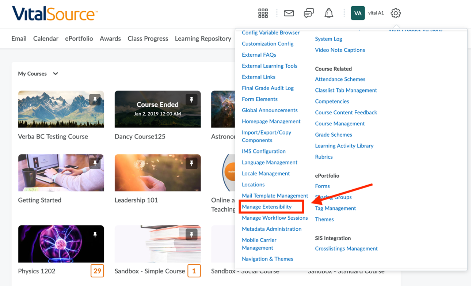Open Customization Config
This screenshot has width=472, height=288.
(268, 43)
